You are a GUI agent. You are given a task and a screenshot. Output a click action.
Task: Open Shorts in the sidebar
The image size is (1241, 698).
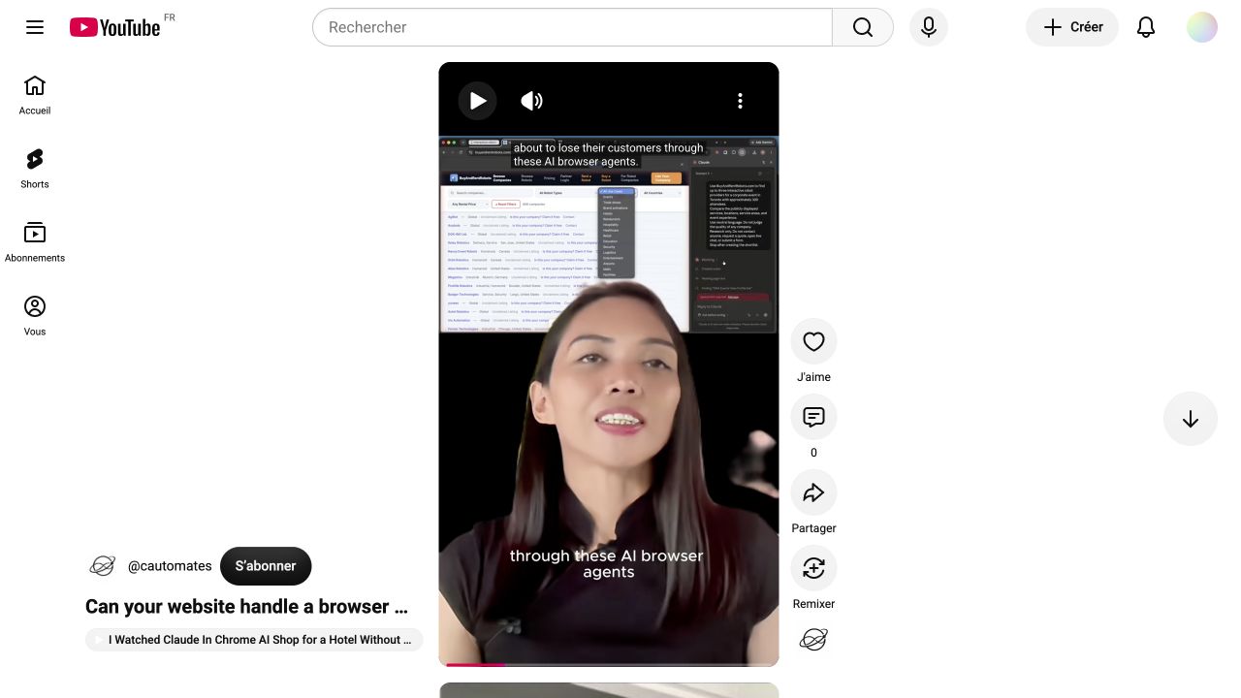tap(35, 169)
